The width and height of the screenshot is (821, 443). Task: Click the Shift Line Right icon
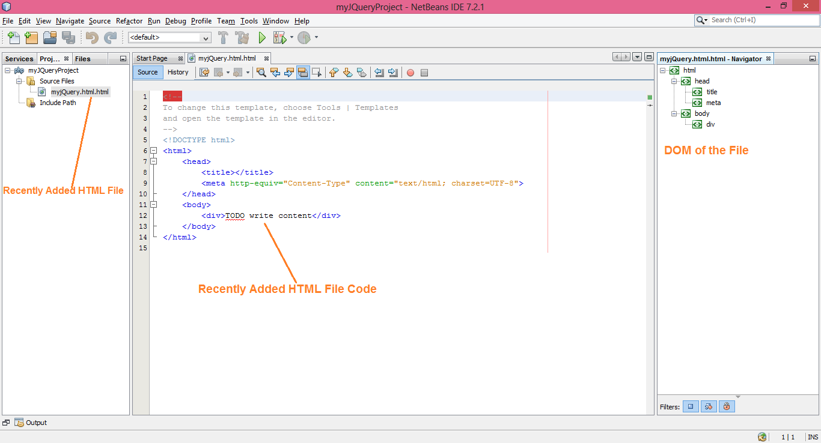tap(393, 73)
